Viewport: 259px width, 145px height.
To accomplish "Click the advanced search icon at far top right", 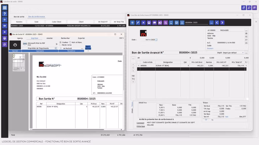I will [254, 8].
